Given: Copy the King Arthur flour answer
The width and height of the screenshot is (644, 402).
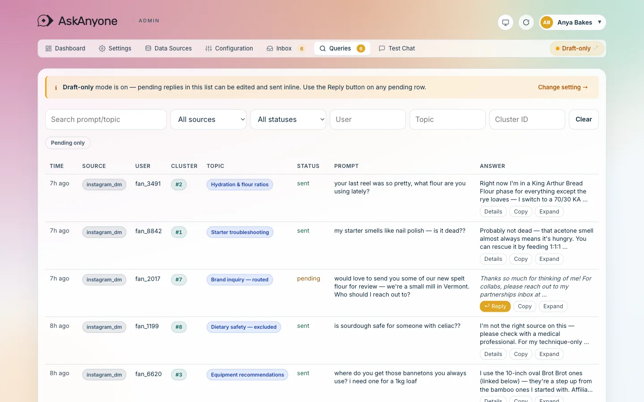Looking at the screenshot, I should tap(521, 212).
